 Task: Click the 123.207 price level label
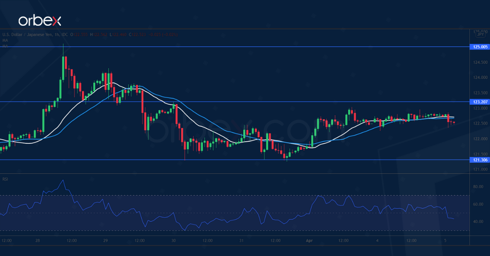(479, 102)
